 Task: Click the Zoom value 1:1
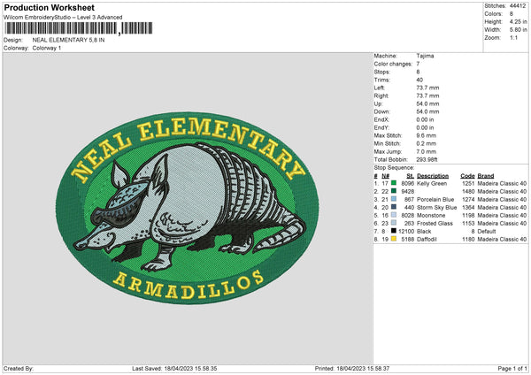coord(513,37)
